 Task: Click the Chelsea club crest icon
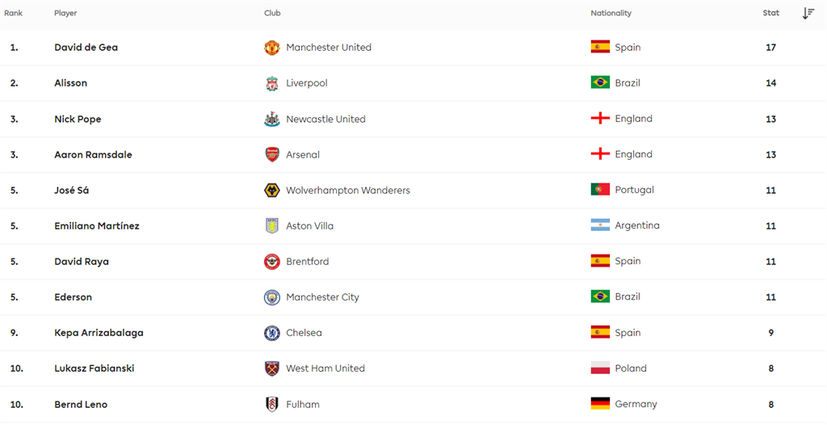point(272,333)
